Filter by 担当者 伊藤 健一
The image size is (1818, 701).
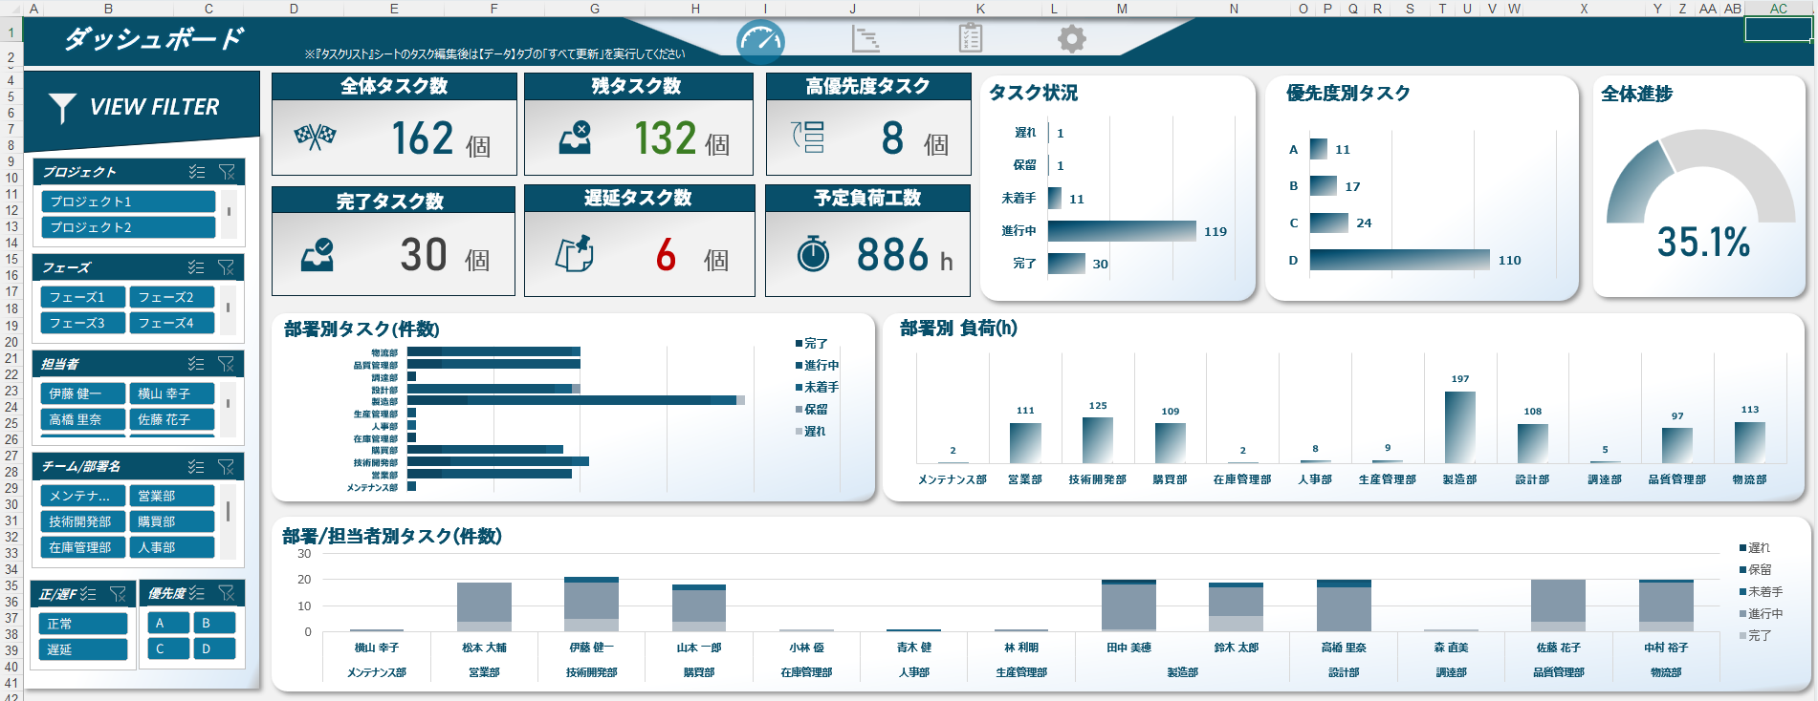click(x=83, y=393)
